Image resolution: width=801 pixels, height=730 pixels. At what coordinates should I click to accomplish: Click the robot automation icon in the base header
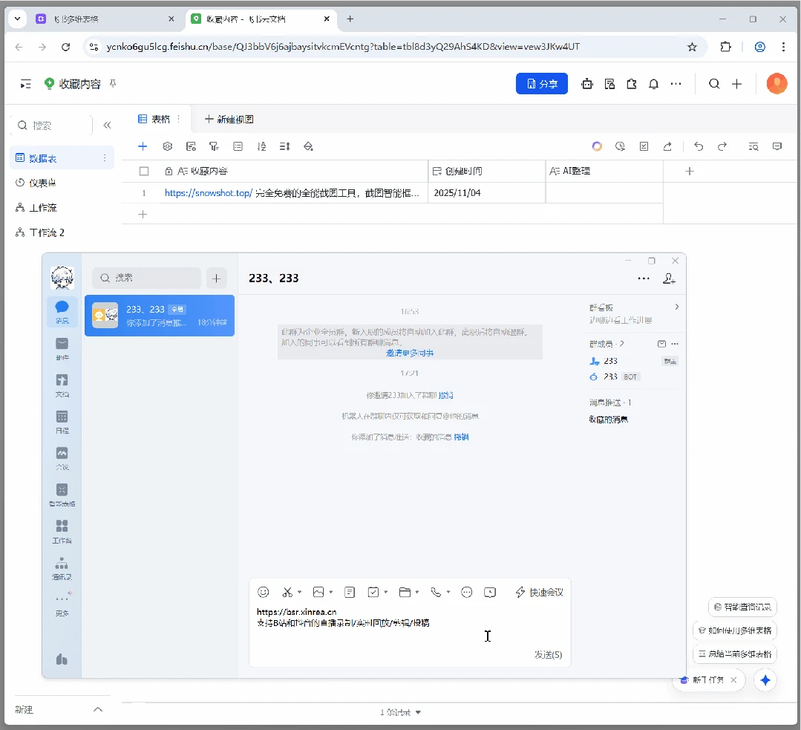(x=587, y=84)
